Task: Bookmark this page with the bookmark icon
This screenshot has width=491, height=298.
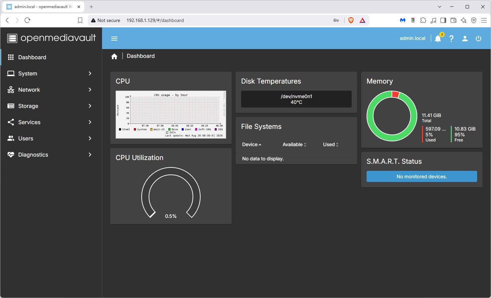Action: [80, 20]
